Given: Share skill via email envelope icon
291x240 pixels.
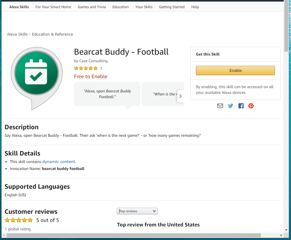Looking at the screenshot, I should (x=220, y=106).
